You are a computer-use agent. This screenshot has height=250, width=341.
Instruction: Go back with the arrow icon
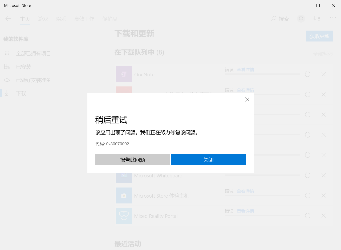click(x=8, y=19)
